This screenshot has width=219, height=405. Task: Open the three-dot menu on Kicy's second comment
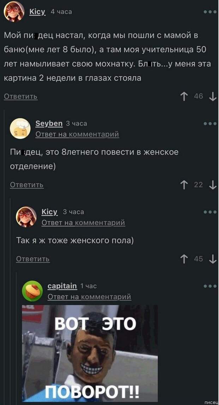pos(210,212)
